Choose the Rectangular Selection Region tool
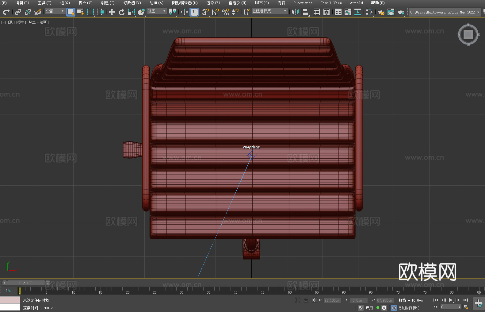 [x=90, y=12]
